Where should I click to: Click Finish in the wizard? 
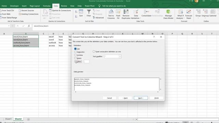click(157, 98)
